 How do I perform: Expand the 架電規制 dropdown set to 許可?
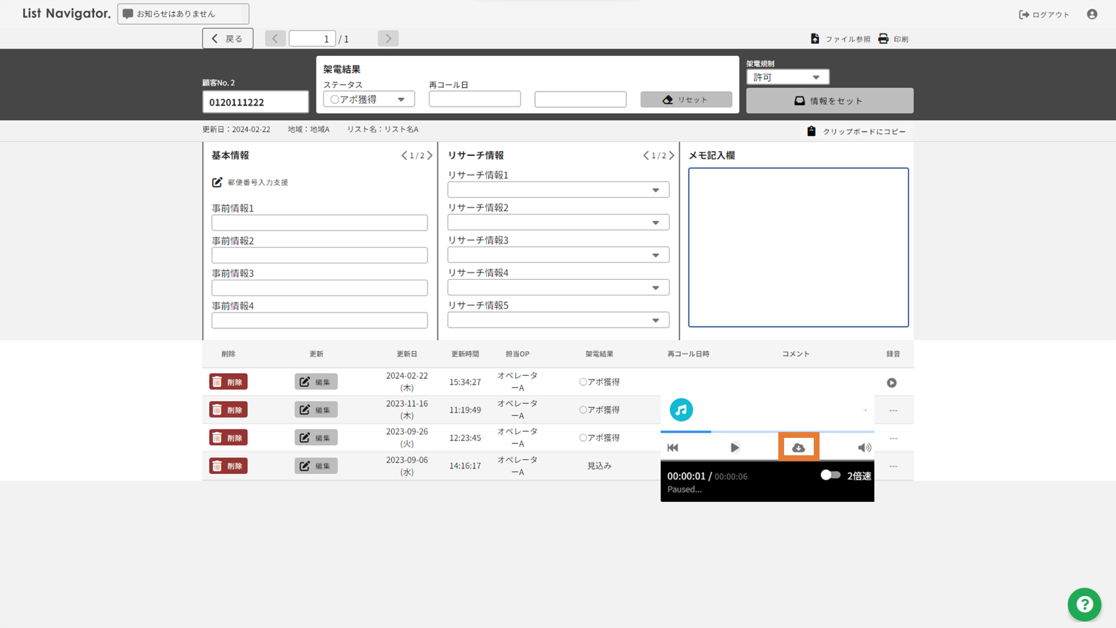tap(787, 77)
